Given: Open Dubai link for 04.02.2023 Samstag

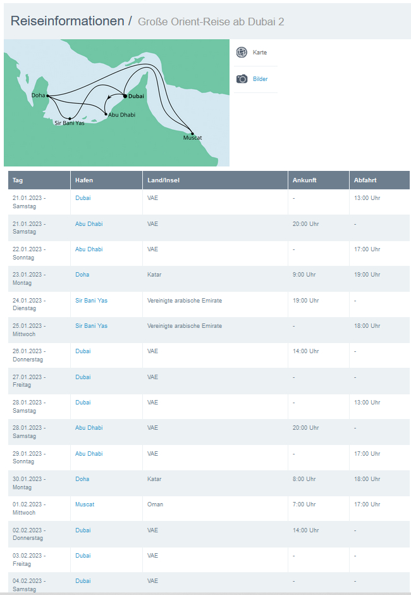Looking at the screenshot, I should (83, 581).
